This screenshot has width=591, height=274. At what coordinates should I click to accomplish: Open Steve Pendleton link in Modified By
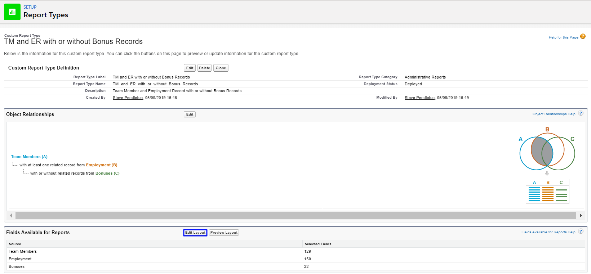tap(419, 98)
